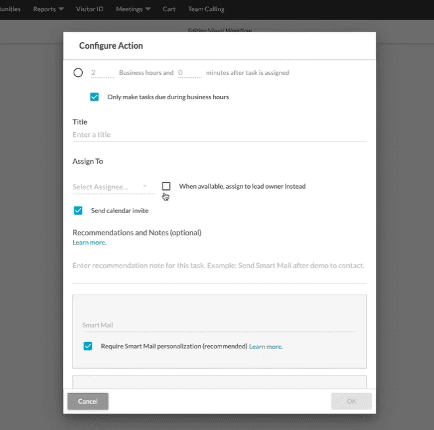This screenshot has width=434, height=430.
Task: Uncheck Only make tasks due during business hours
Action: pos(95,97)
